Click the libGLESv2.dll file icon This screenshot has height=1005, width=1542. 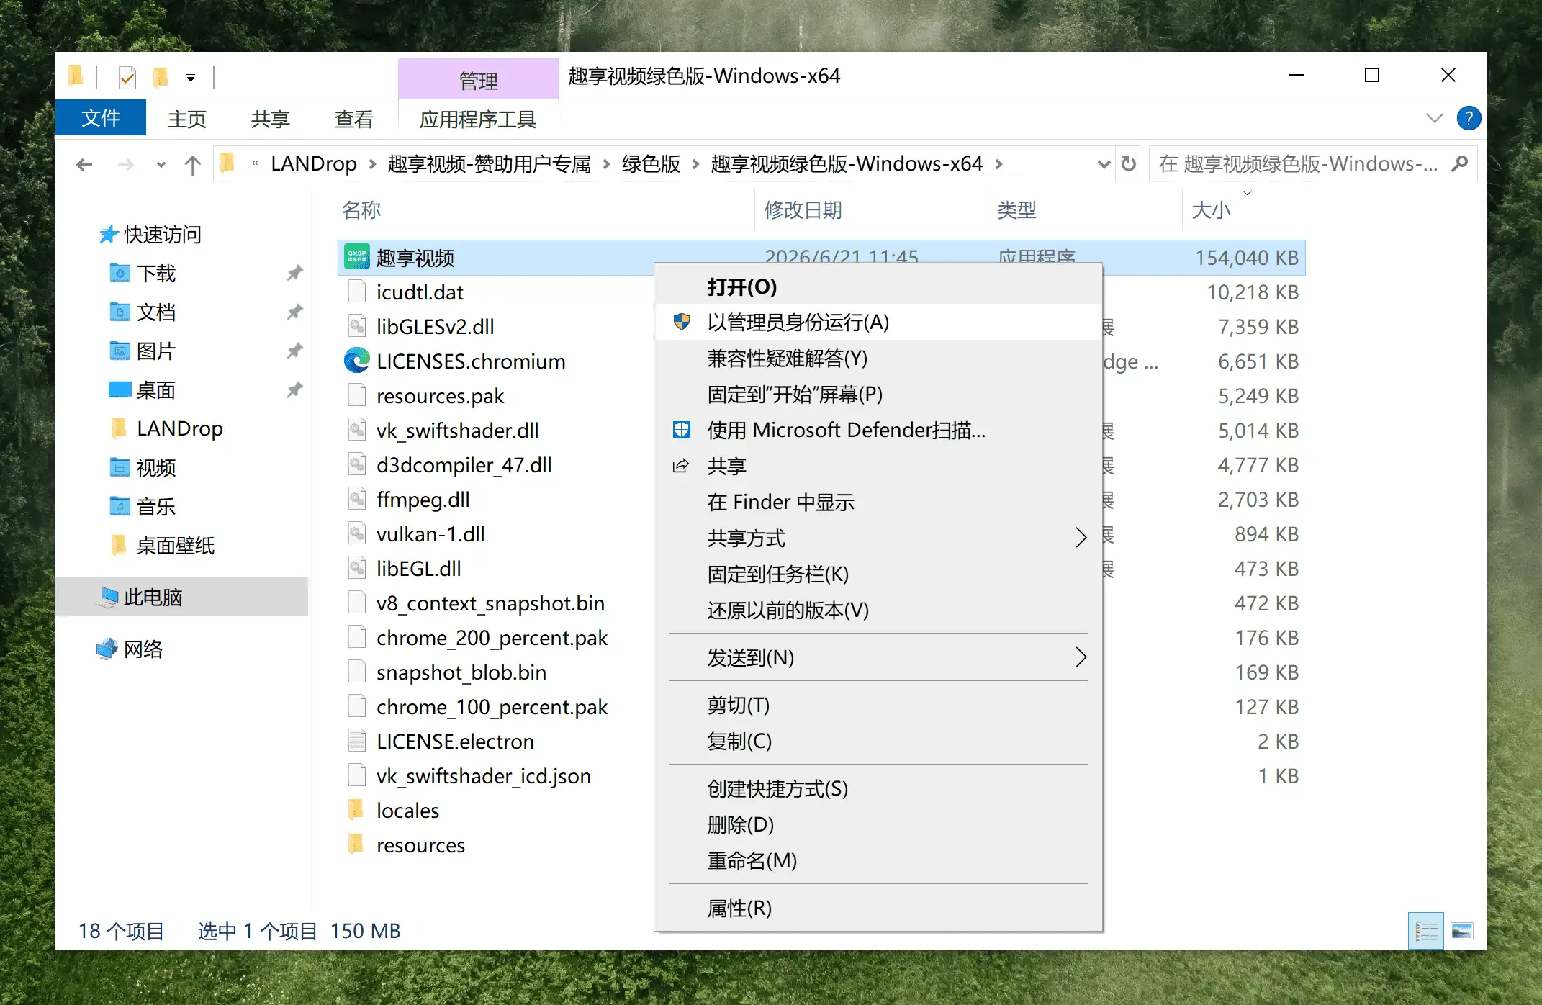click(x=357, y=326)
